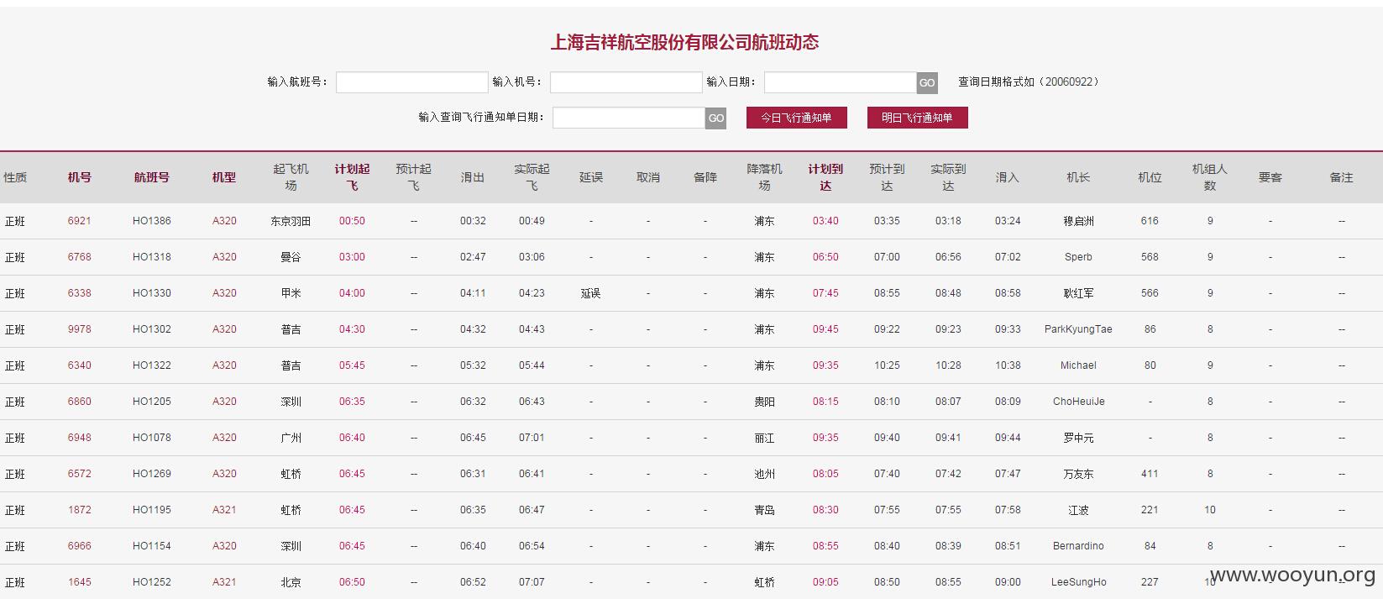Select flight number HO1252
This screenshot has width=1383, height=599.
(x=152, y=582)
